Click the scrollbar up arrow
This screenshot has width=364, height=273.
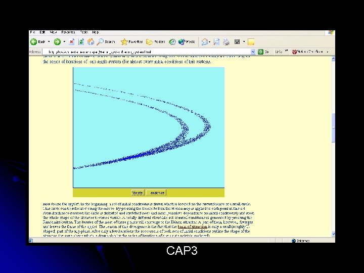[333, 59]
